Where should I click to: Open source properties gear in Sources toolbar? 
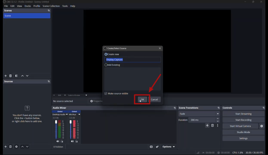point(16,147)
